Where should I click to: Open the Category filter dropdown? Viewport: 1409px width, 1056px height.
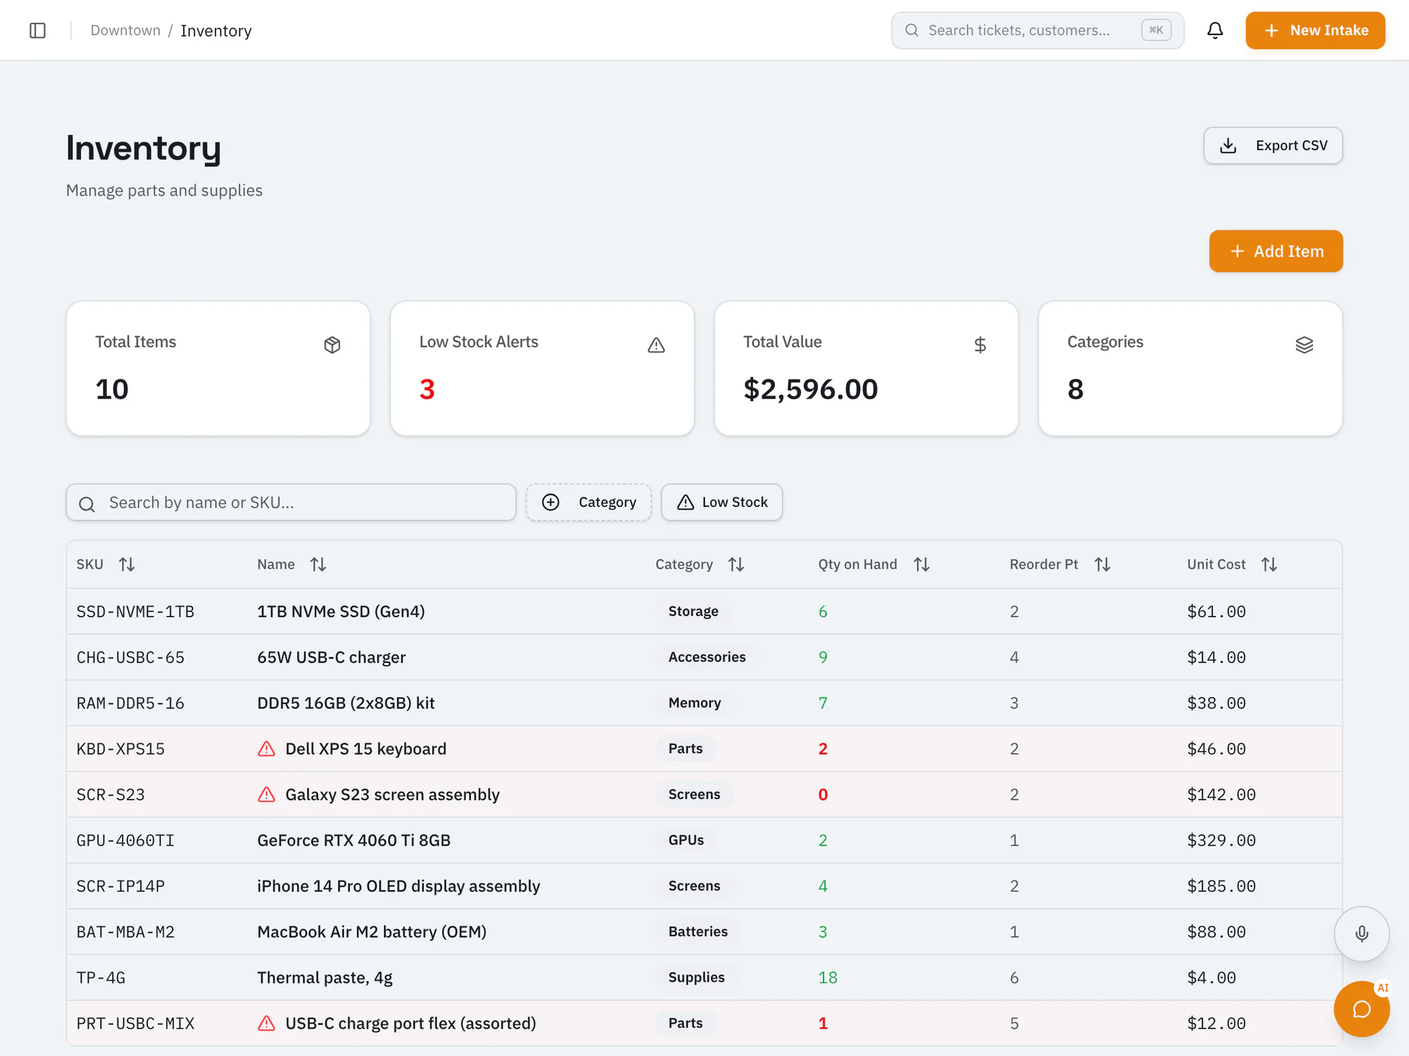tap(588, 502)
